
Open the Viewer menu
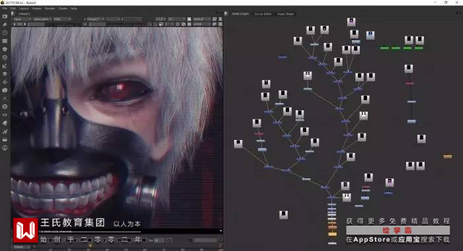pyautogui.click(x=36, y=9)
